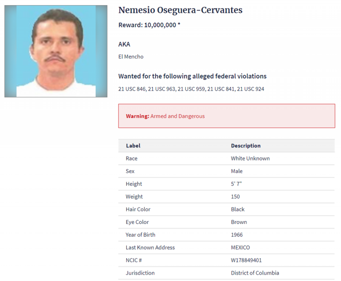Viewport: 341px width, 281px height.
Task: Select the Nemesio Oseguera-Cervantes name heading
Action: [x=180, y=10]
